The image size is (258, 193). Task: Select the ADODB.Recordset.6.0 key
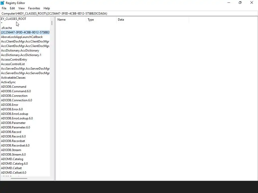point(15,146)
